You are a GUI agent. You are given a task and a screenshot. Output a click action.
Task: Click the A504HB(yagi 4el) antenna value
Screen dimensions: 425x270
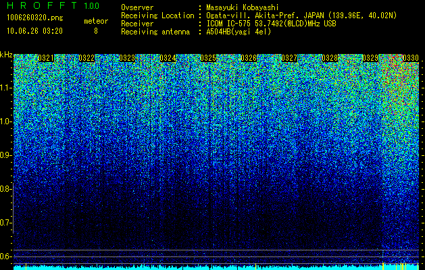(239, 32)
